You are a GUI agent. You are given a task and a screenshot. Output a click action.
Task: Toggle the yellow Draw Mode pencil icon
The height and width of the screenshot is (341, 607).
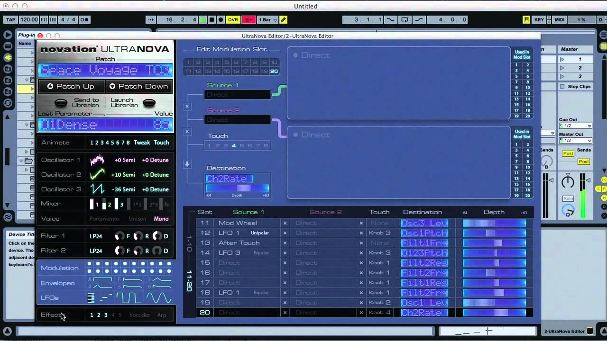284,19
